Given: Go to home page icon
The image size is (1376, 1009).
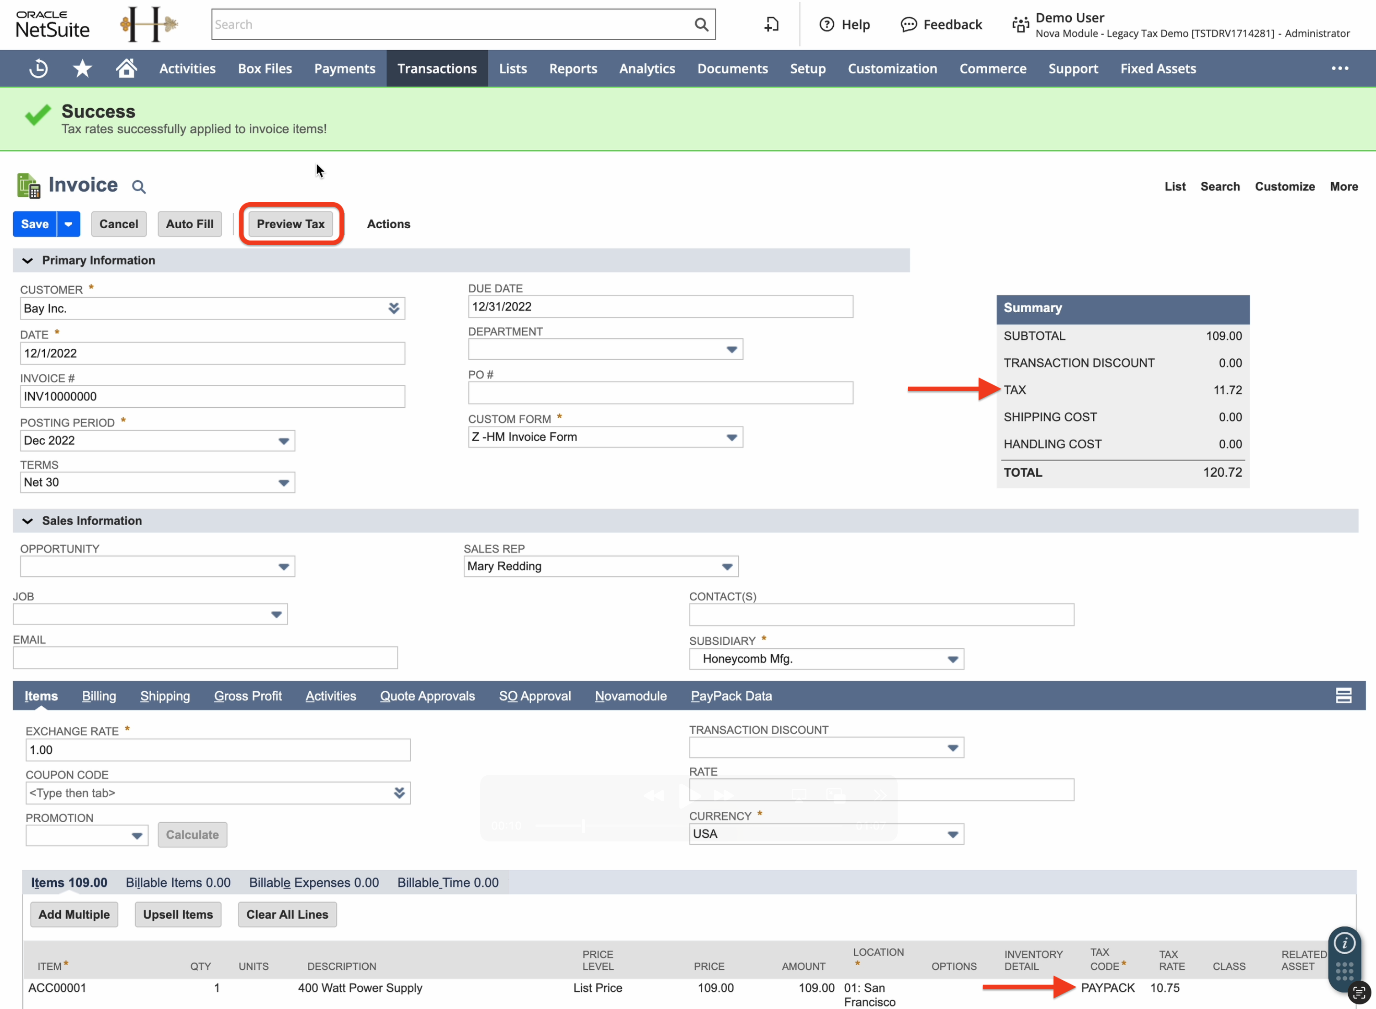Looking at the screenshot, I should pyautogui.click(x=126, y=68).
